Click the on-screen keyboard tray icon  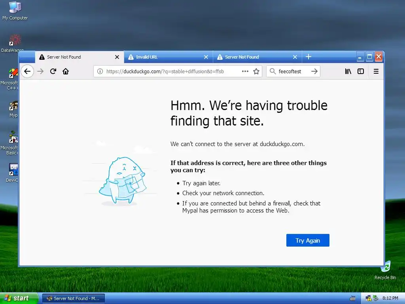click(x=352, y=298)
